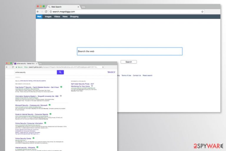
Task: Select the Web Search browser tab
Action: pyautogui.click(x=64, y=7)
